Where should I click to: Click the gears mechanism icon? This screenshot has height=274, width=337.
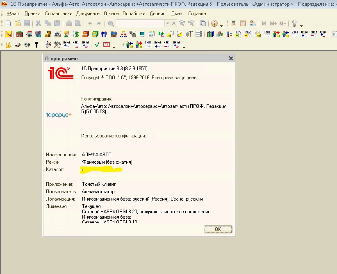pyautogui.click(x=132, y=34)
